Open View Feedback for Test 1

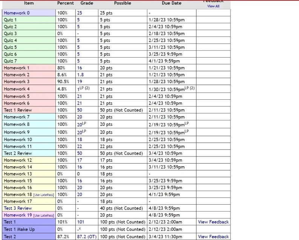213,222
